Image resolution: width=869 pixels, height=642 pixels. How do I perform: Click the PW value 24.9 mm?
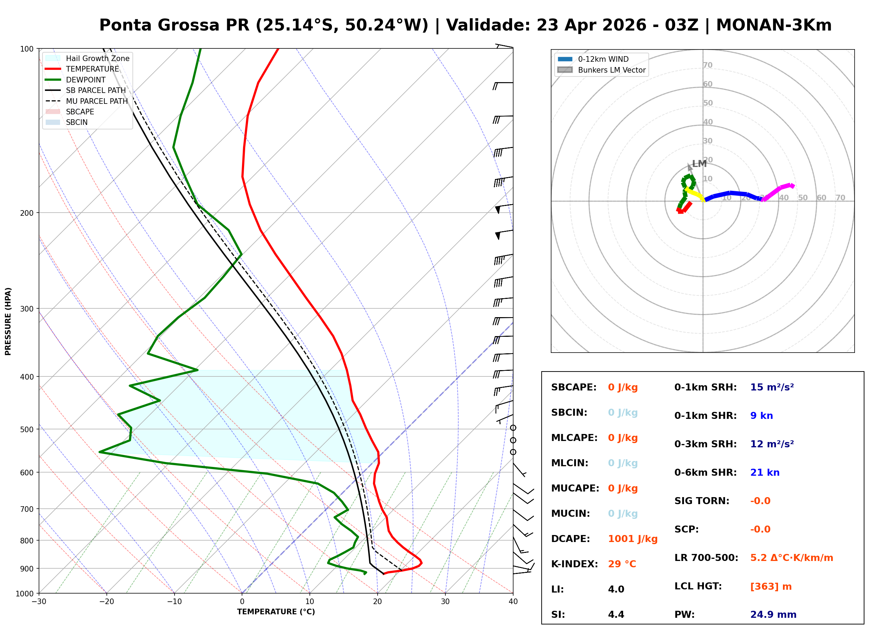[x=773, y=614]
